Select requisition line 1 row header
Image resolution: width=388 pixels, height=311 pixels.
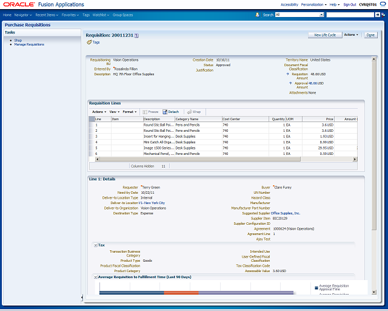[x=92, y=125]
